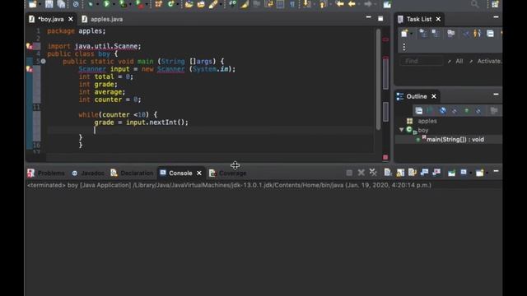Remove Launch with the single X icon

(361, 173)
